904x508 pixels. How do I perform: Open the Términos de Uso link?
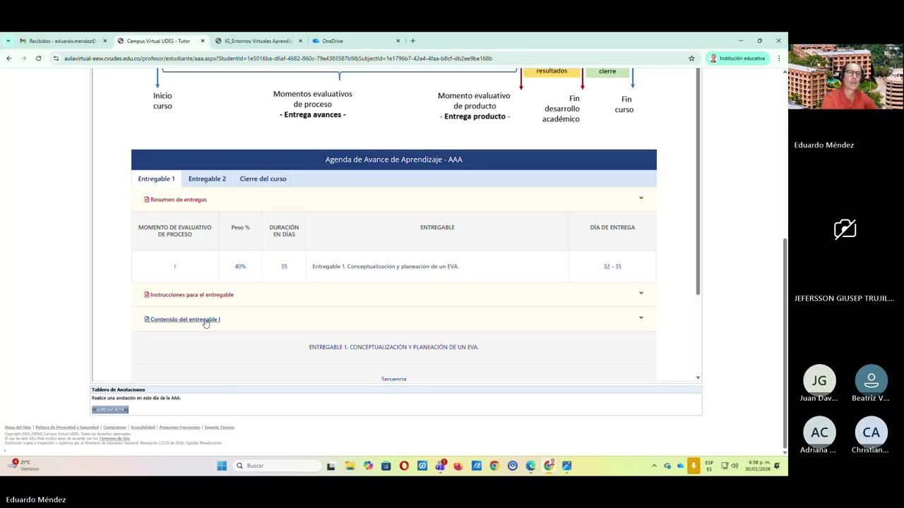click(114, 438)
